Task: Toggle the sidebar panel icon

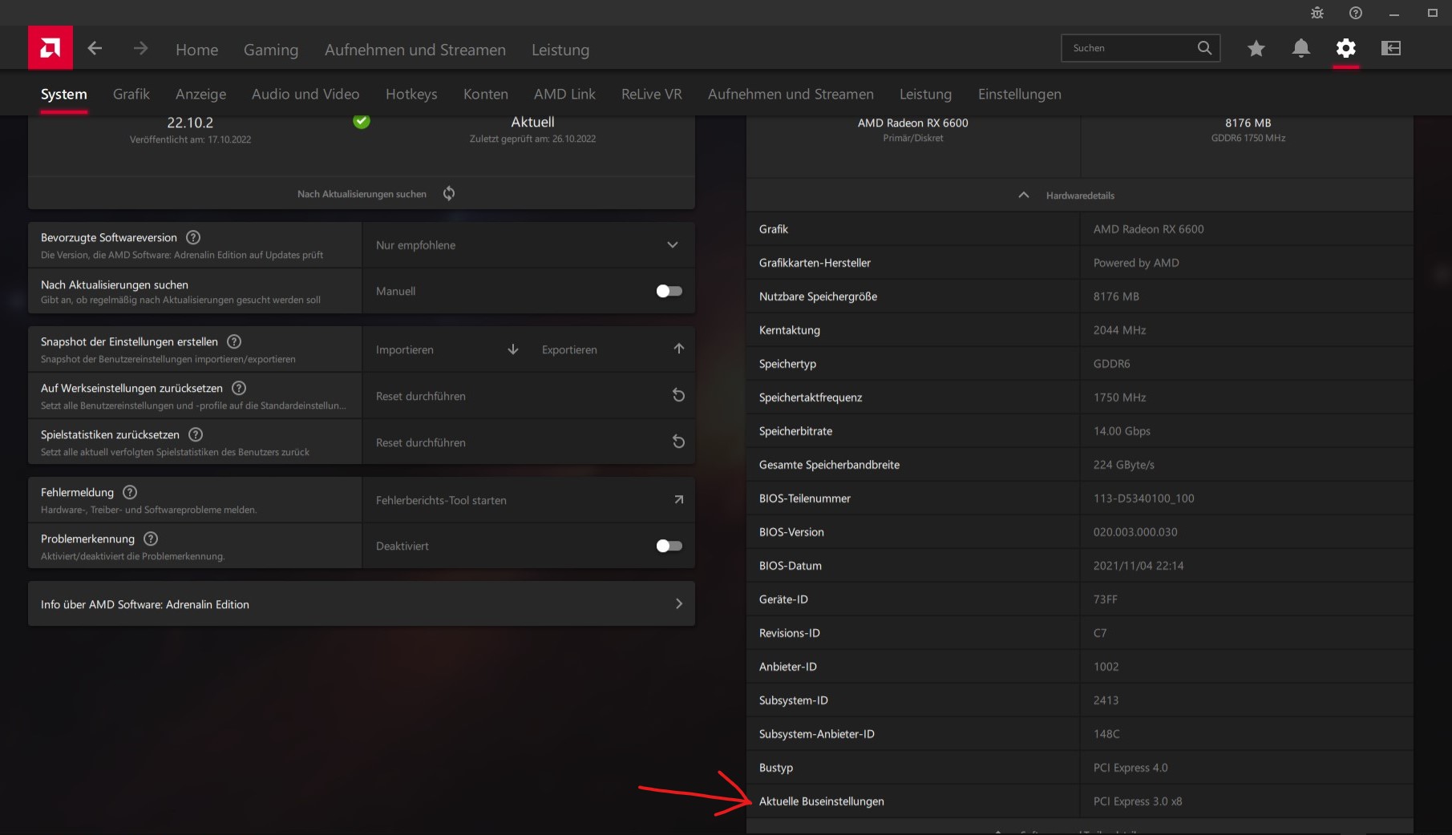Action: 1391,48
